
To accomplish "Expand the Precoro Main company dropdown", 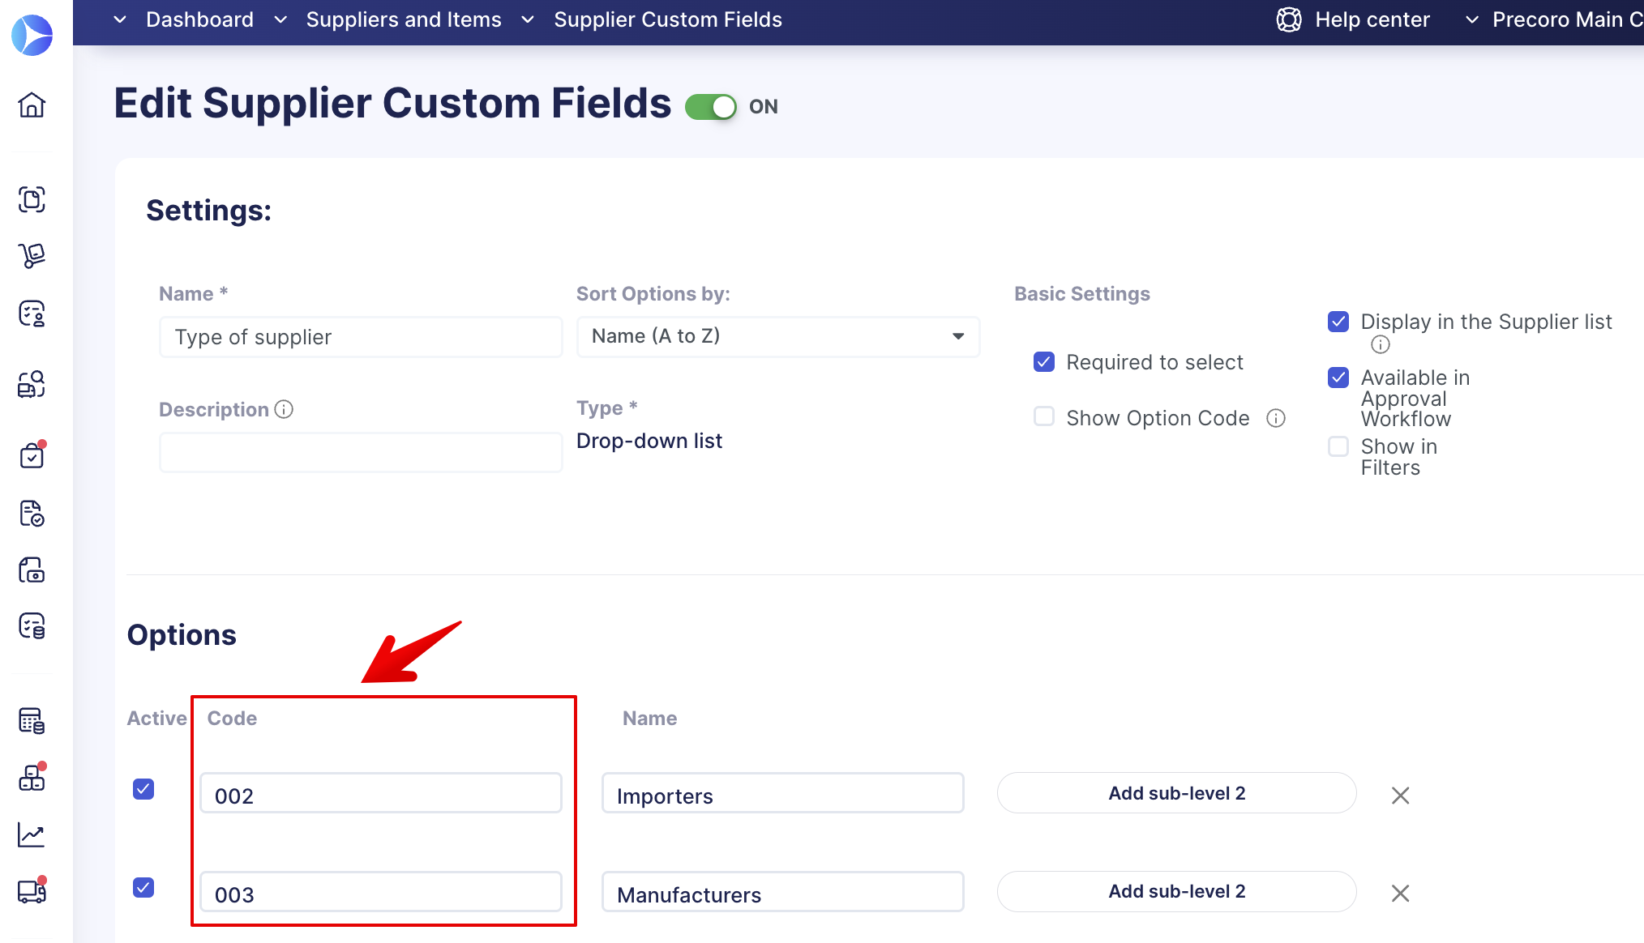I will (1472, 19).
